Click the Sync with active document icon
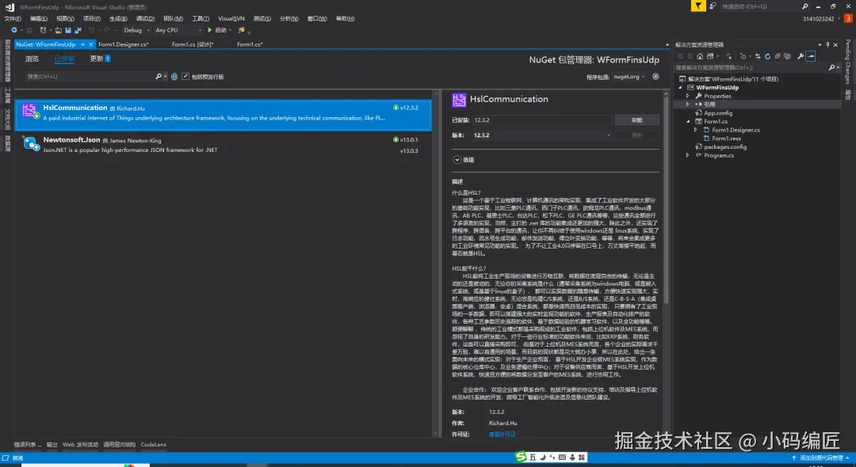 pos(758,56)
